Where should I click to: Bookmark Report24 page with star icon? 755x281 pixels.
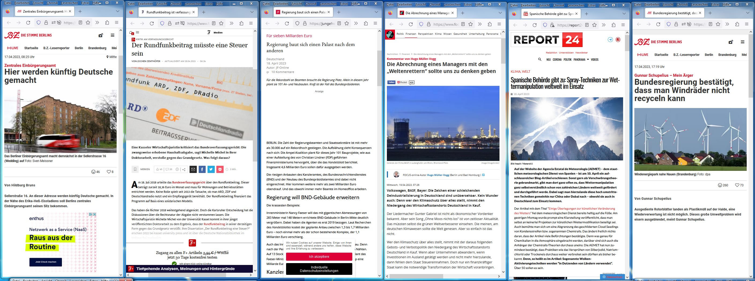point(594,25)
